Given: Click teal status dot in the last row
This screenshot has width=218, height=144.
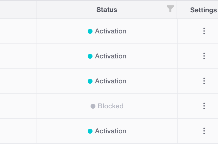Looking at the screenshot, I should pos(90,131).
